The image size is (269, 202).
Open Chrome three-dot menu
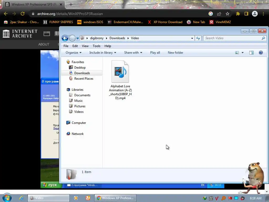click(263, 14)
